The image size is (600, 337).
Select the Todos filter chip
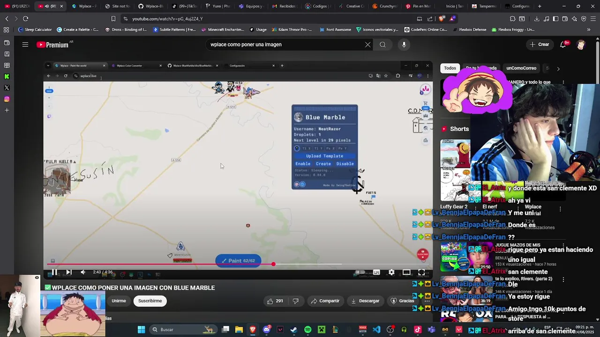point(450,68)
